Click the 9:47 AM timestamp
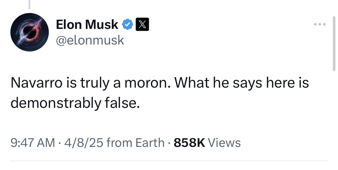This screenshot has height=170, width=338. pos(32,143)
